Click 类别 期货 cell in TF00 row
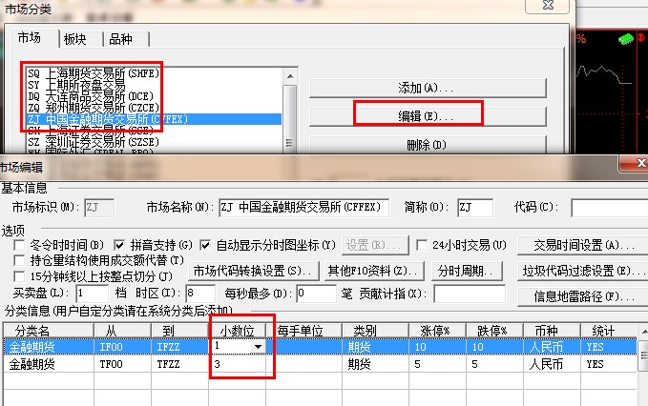This screenshot has height=406, width=648. click(375, 364)
